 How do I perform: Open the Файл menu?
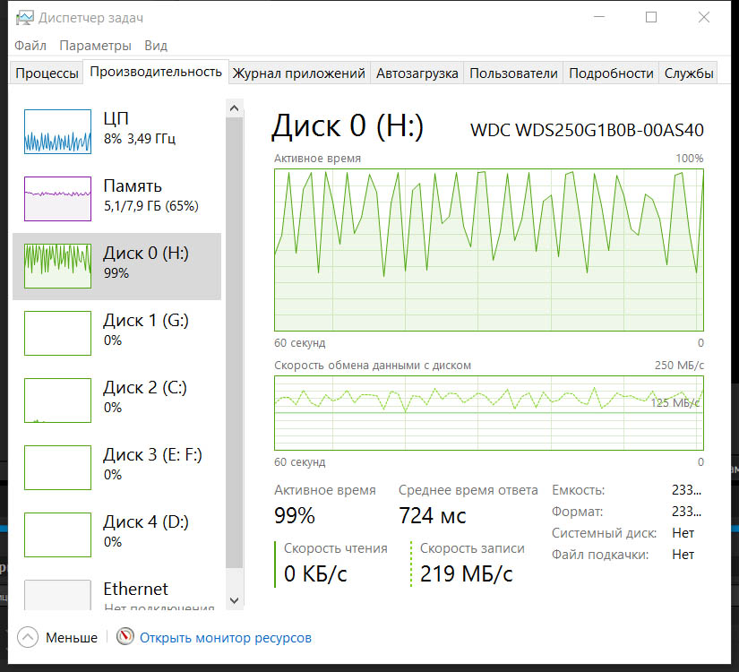click(x=30, y=46)
